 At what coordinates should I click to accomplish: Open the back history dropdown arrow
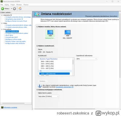pos(11,9)
